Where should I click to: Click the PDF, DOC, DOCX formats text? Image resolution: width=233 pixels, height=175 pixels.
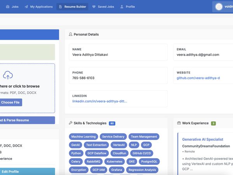point(23,93)
